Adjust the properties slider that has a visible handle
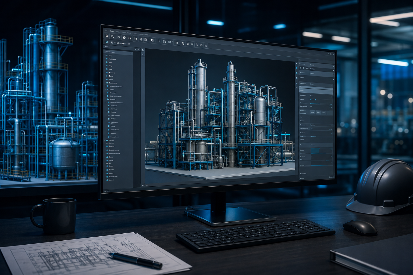Viewport: 413px width, 275px height. pyautogui.click(x=320, y=104)
